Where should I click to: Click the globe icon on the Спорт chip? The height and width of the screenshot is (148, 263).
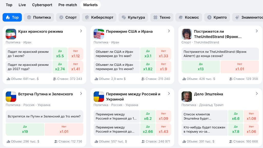61,17
